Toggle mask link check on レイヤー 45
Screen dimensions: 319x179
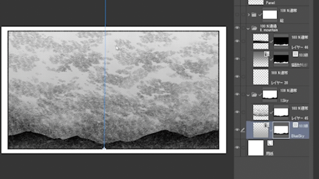pos(271,112)
